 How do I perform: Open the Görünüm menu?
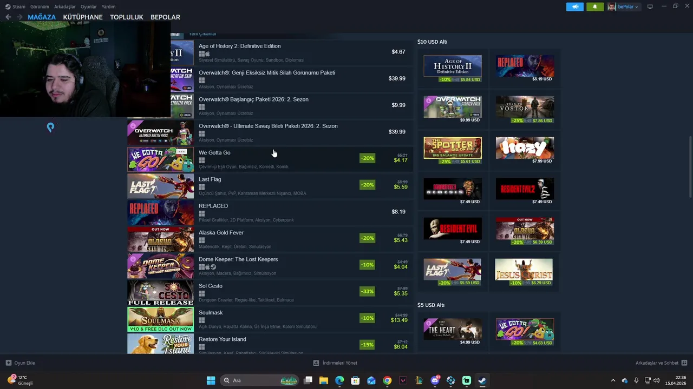pos(40,6)
